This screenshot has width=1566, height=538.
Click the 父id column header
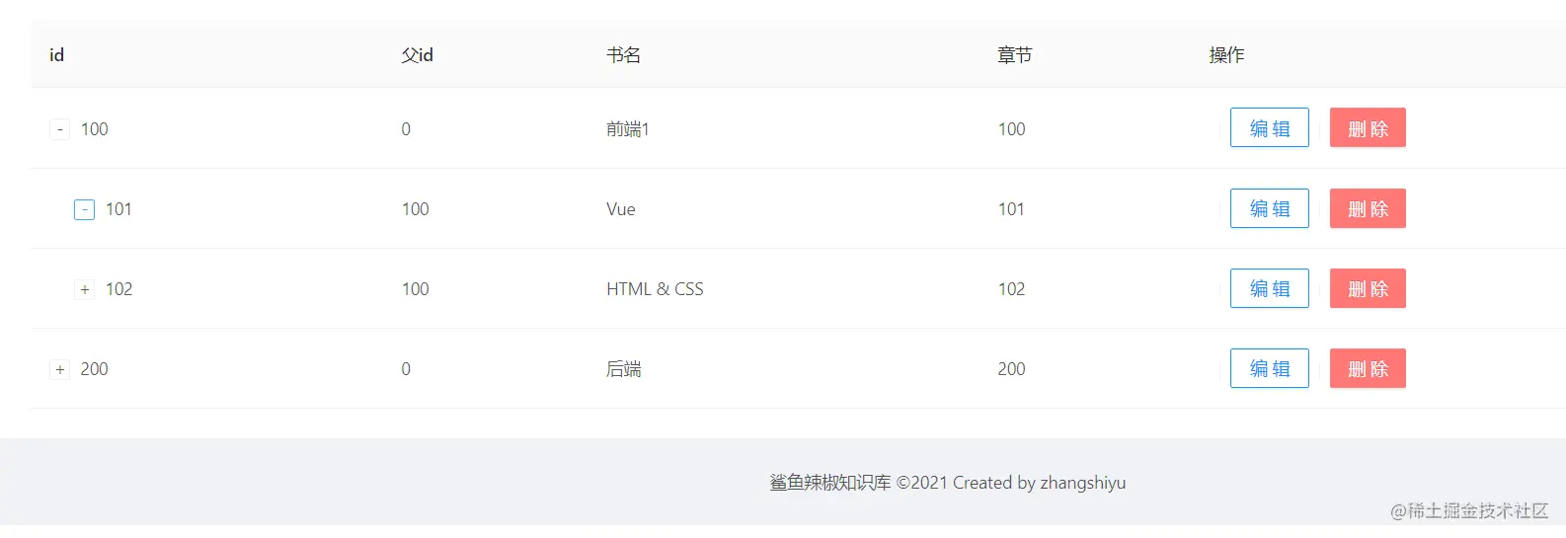[x=417, y=55]
